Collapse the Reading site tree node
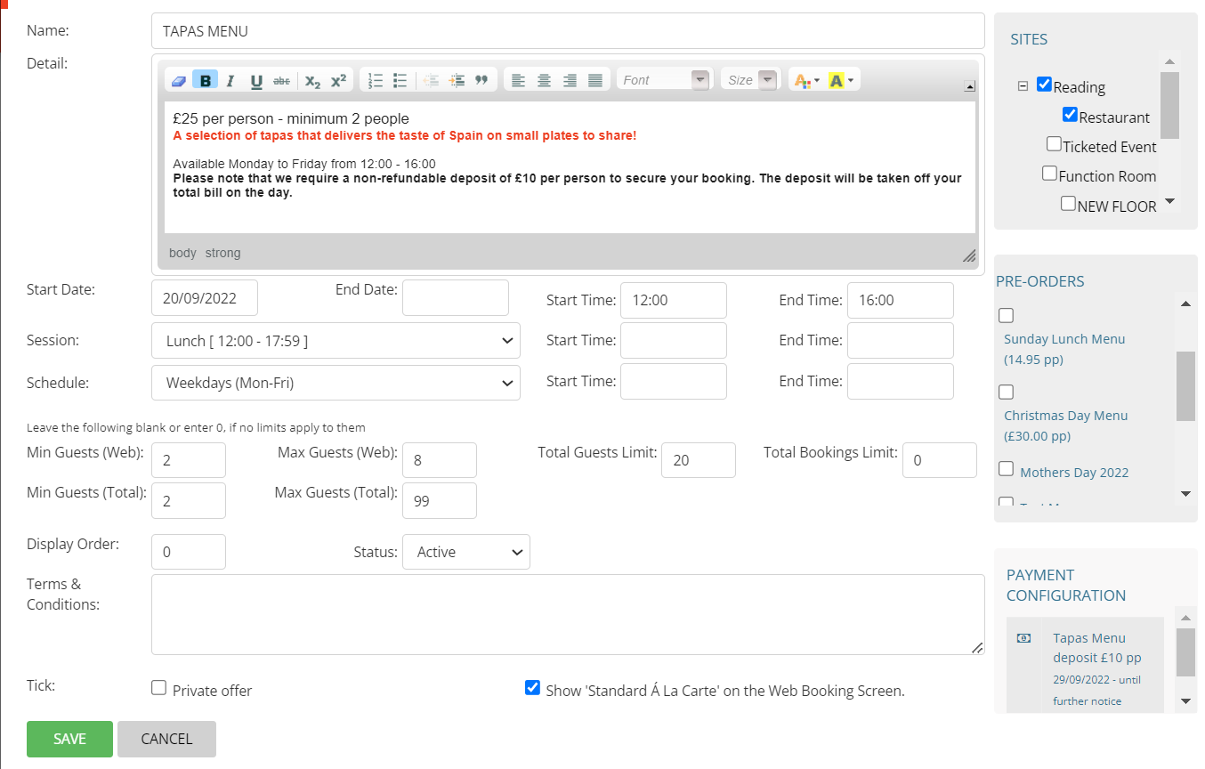 click(1023, 86)
